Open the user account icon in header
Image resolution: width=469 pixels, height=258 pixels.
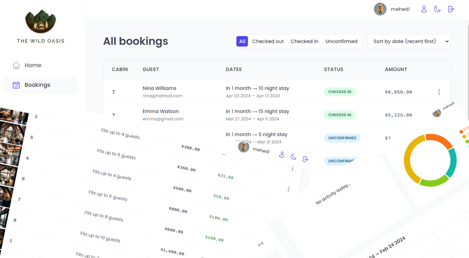click(424, 9)
